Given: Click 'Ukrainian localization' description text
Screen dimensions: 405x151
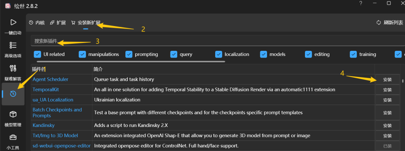Looking at the screenshot, I should point(117,100).
